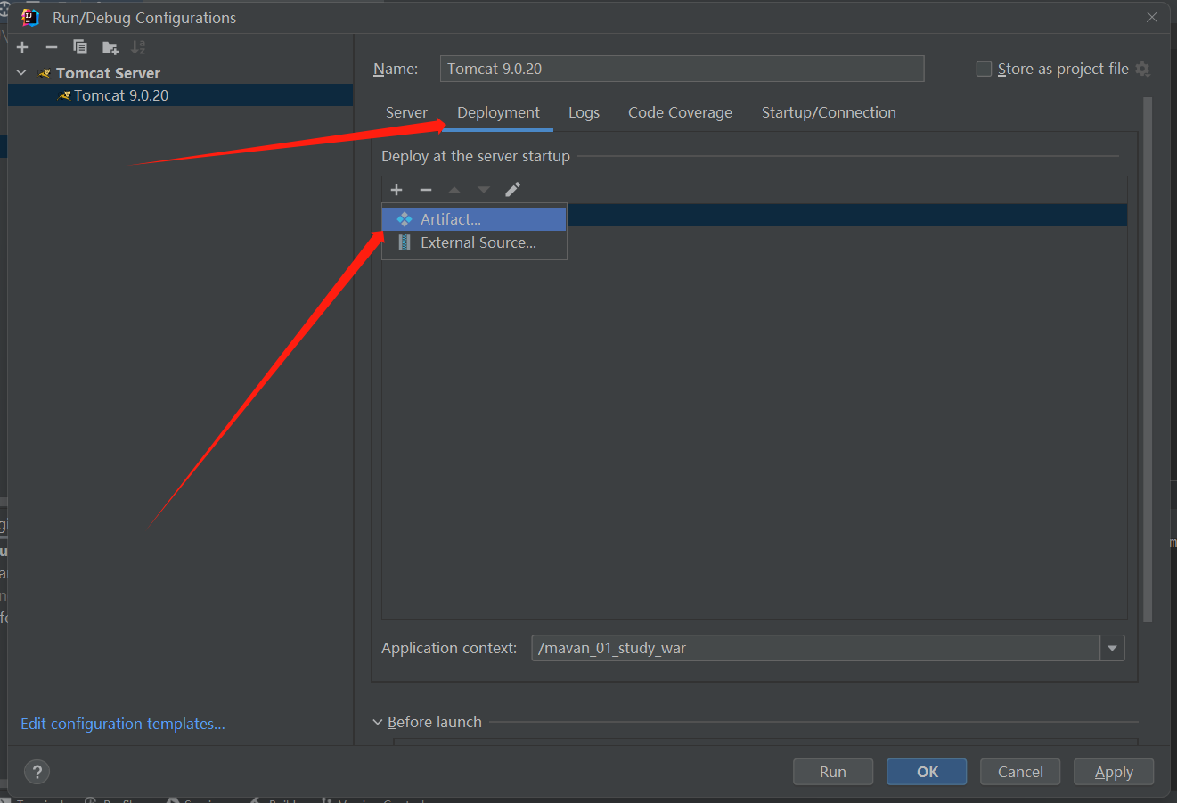Click the Run button

[833, 772]
